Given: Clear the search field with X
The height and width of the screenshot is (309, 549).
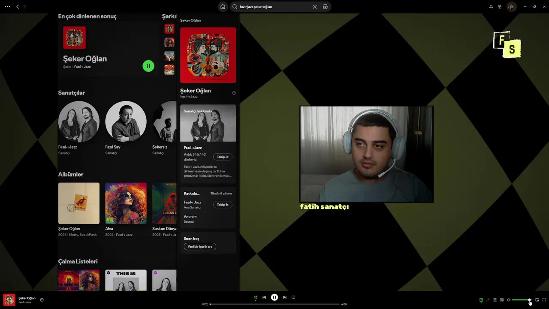Looking at the screenshot, I should coord(315,7).
